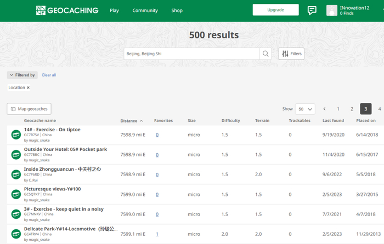The height and width of the screenshot is (244, 384).
Task: Click the INnovation12 profile avatar
Action: (x=332, y=10)
